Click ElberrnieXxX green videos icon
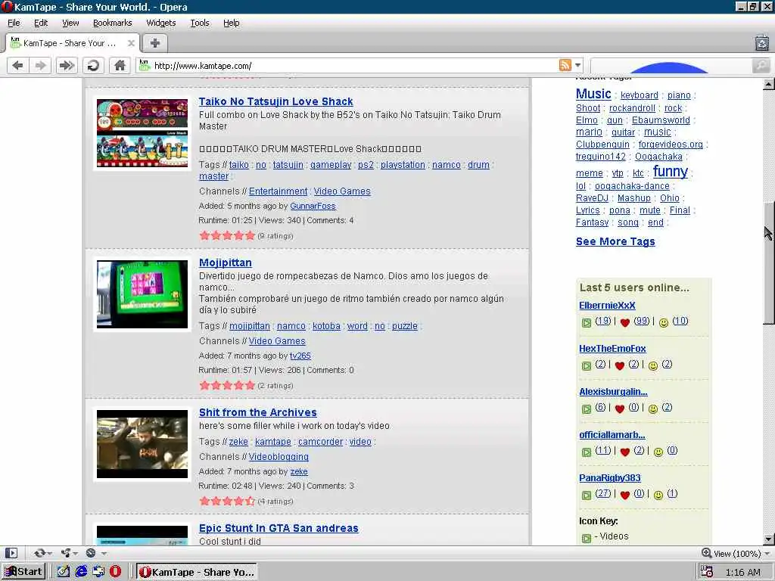Viewport: 775px width, 581px height. (x=587, y=322)
